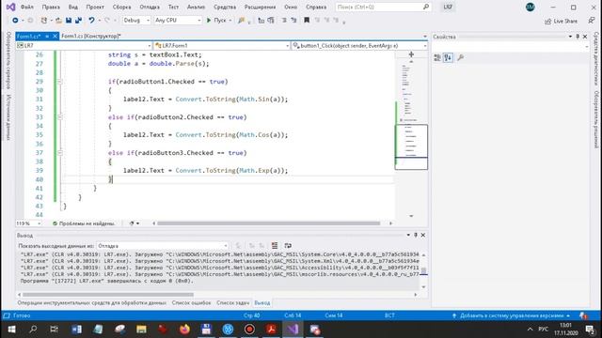Screen dimensions: 602x338
Task: Click the comment selected lines icon
Action: click(284, 21)
